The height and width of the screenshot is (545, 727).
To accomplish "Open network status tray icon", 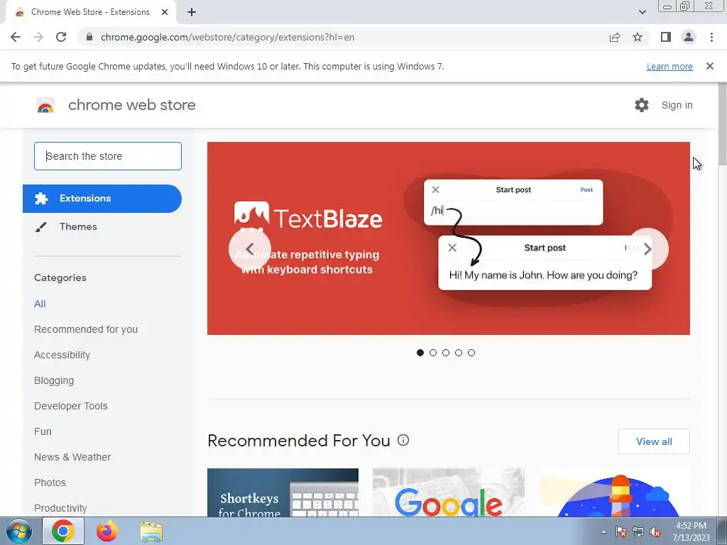I will click(x=638, y=532).
